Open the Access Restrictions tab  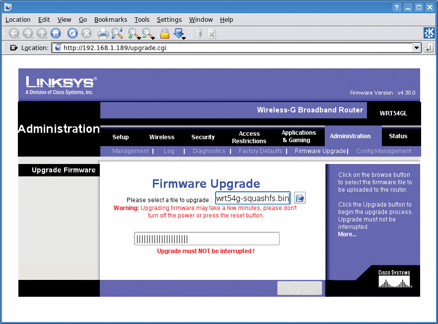coord(249,137)
